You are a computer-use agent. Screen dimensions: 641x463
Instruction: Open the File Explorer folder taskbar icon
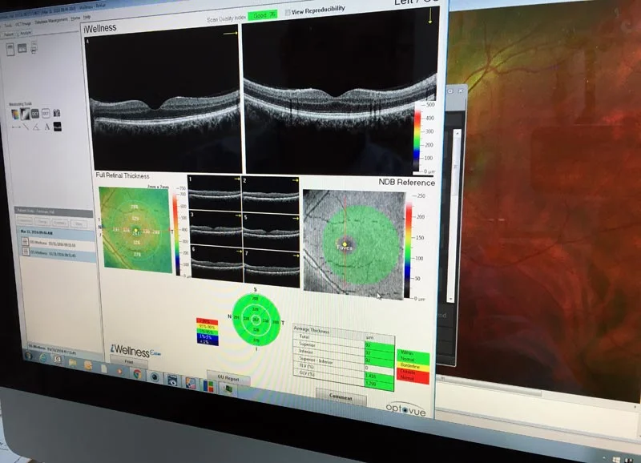tap(72, 363)
